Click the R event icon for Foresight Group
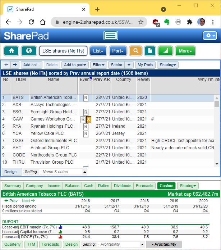 86,112
